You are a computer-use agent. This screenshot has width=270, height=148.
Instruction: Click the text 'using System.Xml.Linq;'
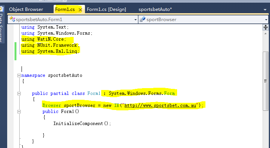tap(50, 51)
